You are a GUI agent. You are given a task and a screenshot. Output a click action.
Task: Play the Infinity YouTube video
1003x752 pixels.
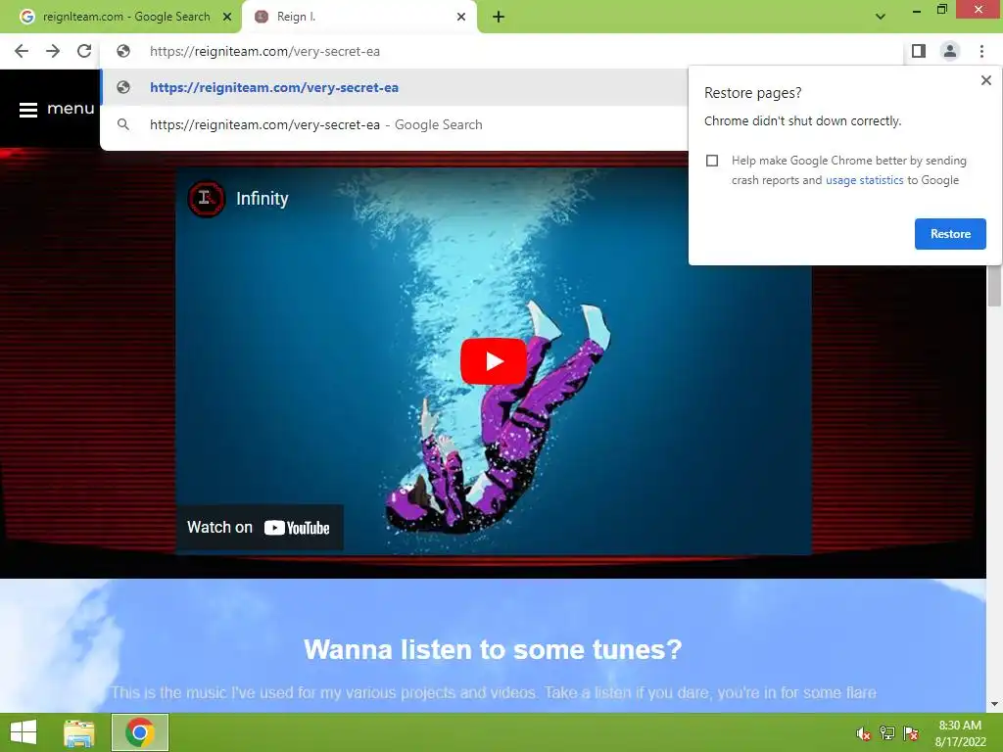click(494, 361)
